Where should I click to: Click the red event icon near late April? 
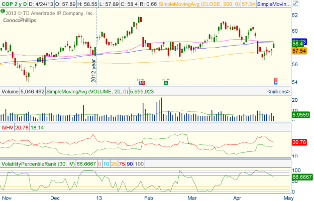[275, 79]
